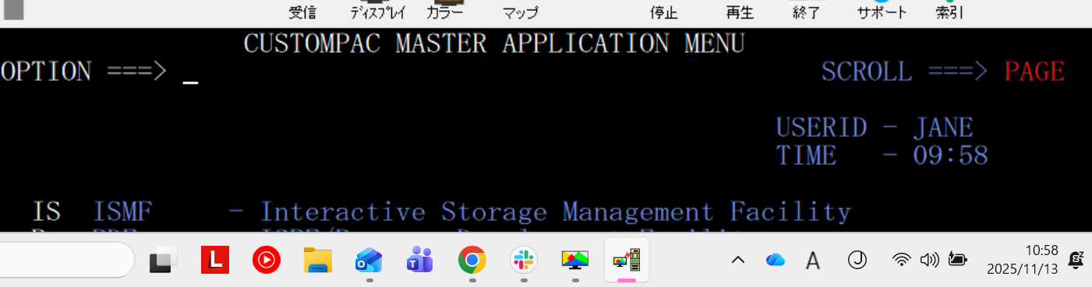Screen dimensions: 1092x287
Task: Click the TIME value 09:58
Action: 950,156
